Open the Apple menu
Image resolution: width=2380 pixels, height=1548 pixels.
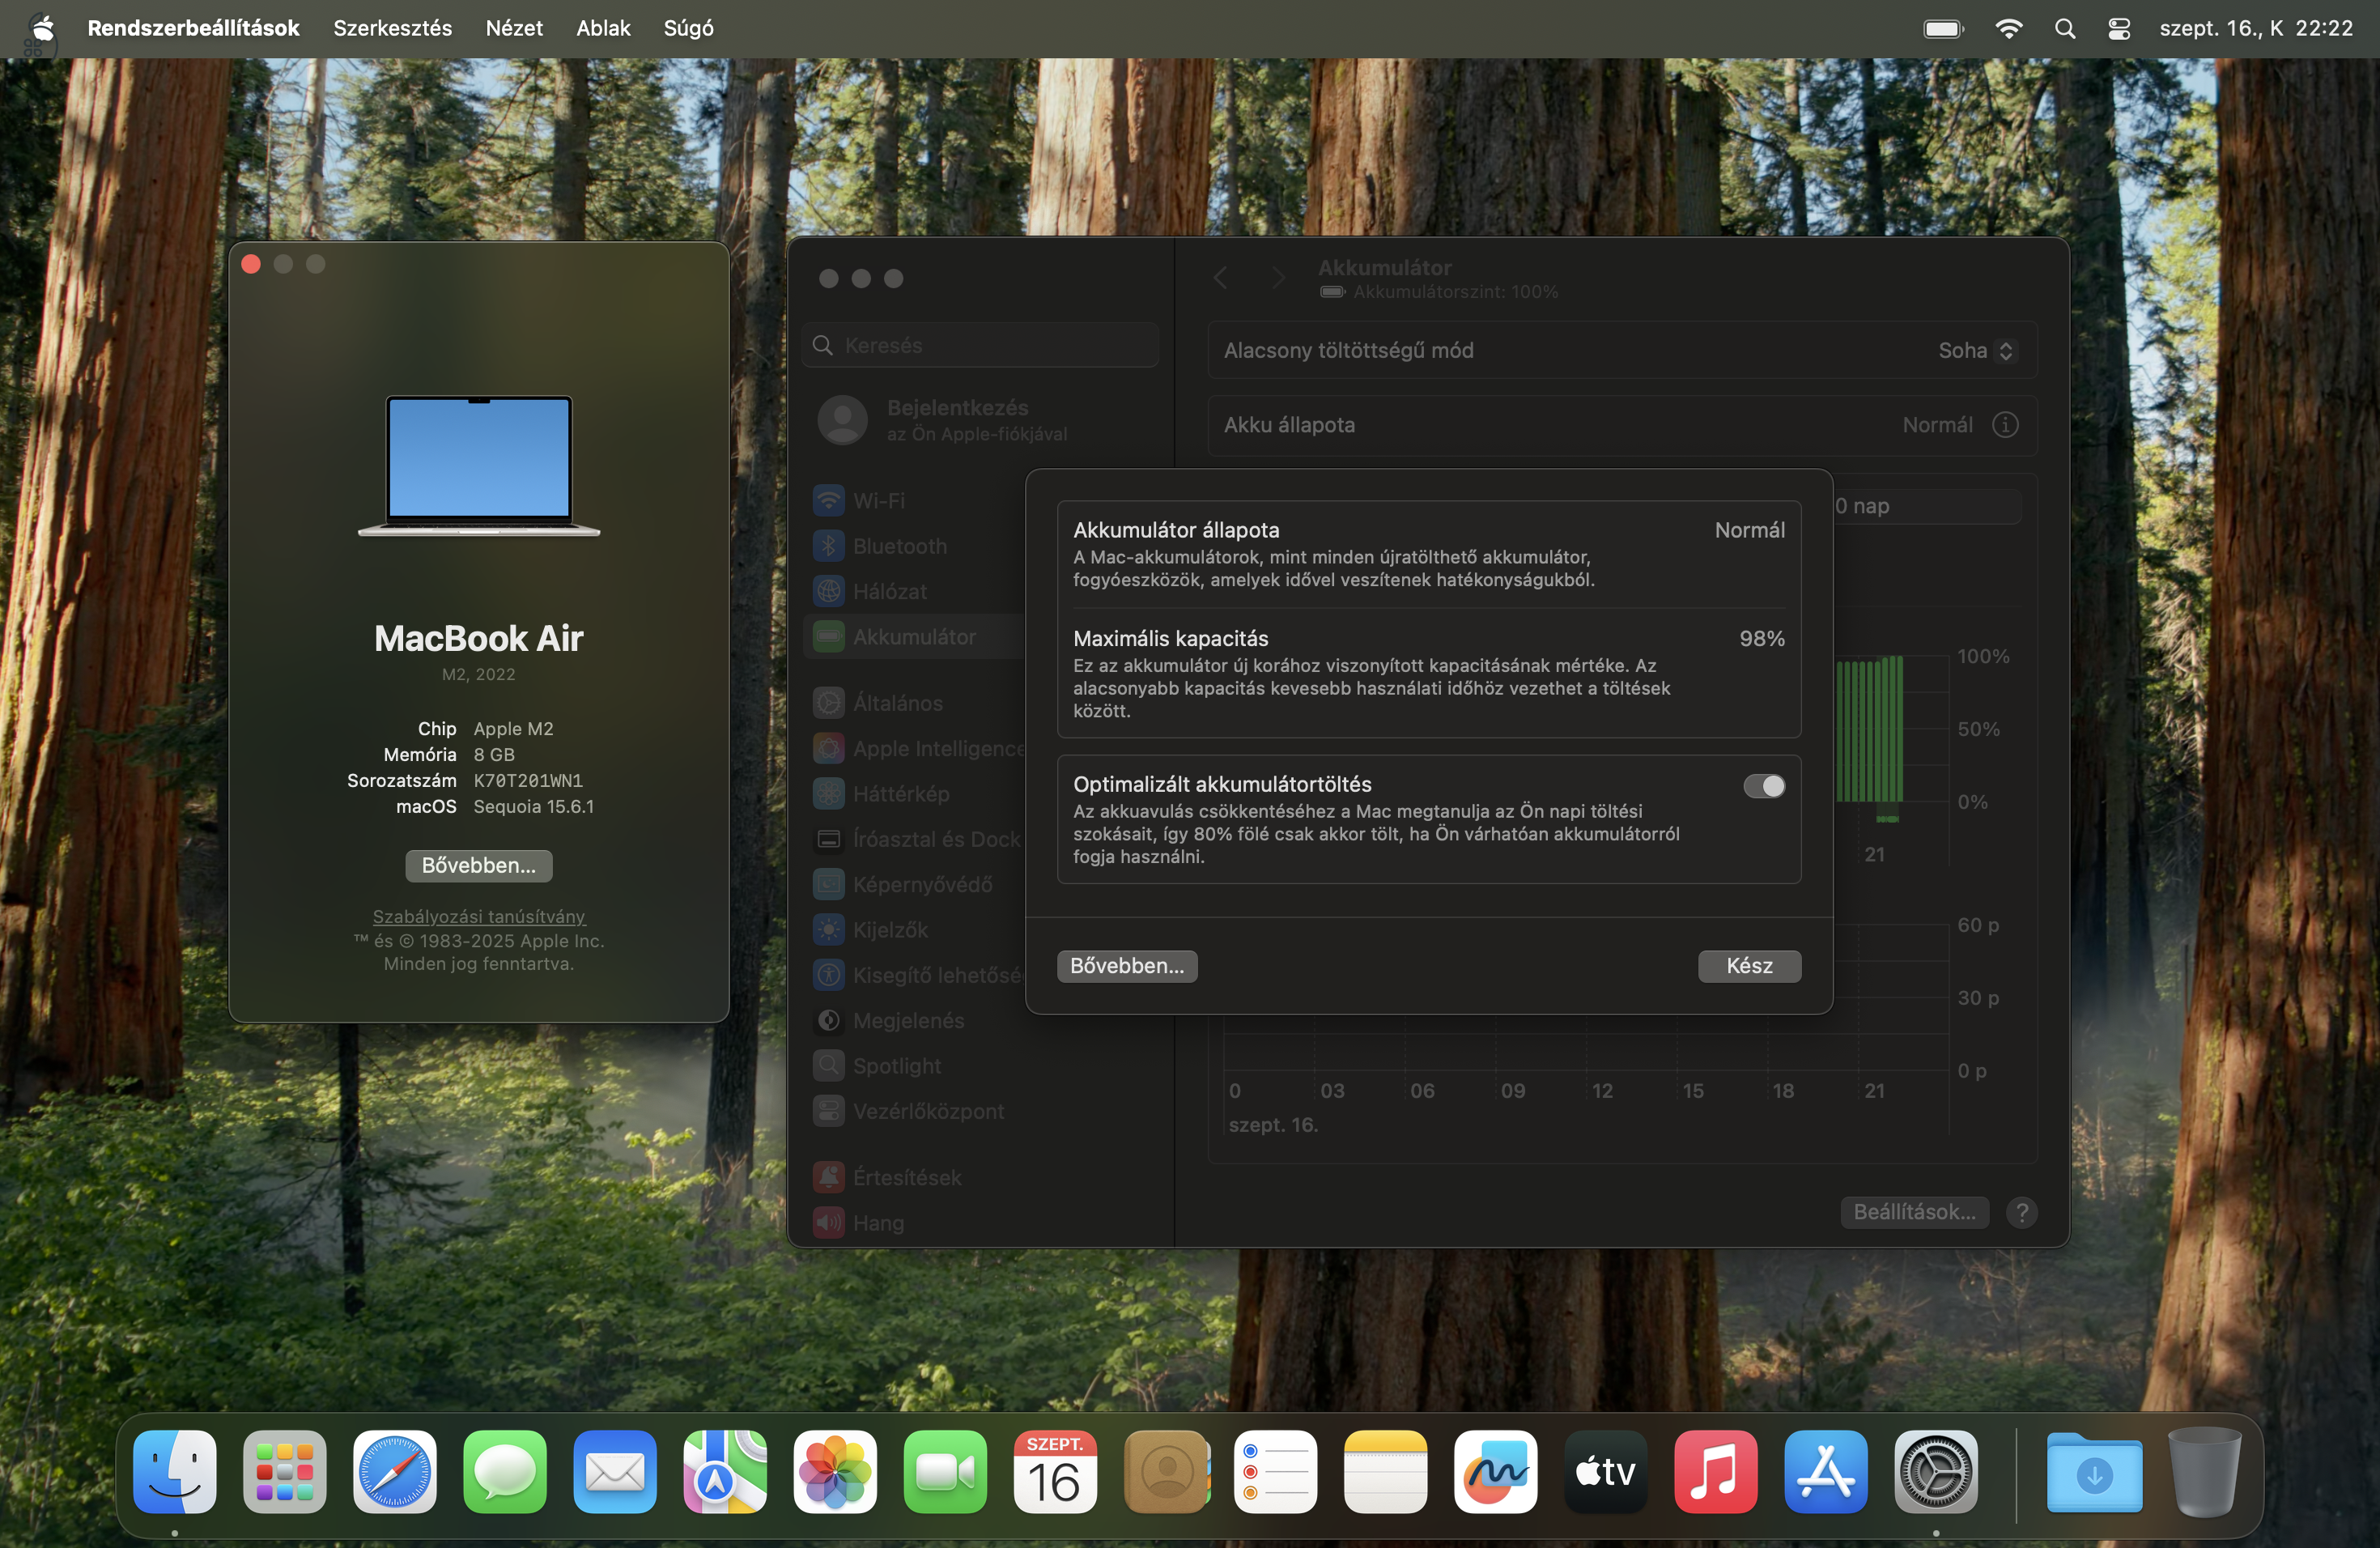[x=41, y=28]
